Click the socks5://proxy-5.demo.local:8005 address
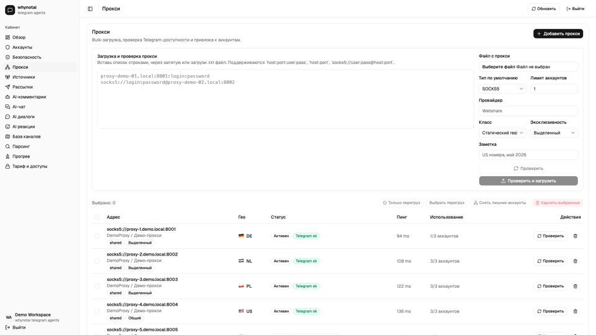This screenshot has width=596, height=335. pyautogui.click(x=142, y=329)
